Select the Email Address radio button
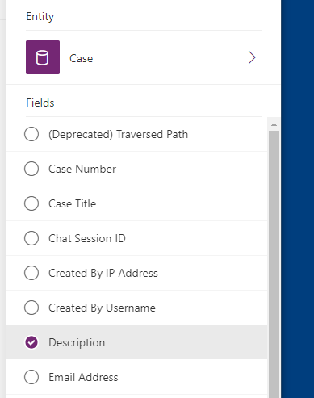314x398 pixels. [x=31, y=377]
